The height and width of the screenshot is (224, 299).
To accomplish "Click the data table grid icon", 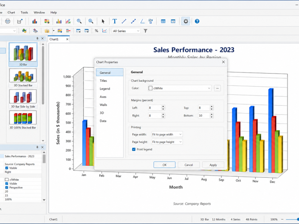I will click(163, 21).
